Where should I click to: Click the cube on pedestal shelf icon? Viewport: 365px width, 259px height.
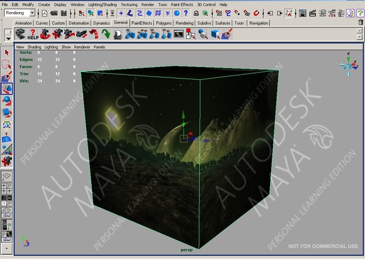(x=118, y=34)
